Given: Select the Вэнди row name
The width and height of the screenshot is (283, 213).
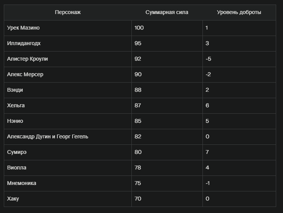Looking at the screenshot, I should [x=68, y=90].
